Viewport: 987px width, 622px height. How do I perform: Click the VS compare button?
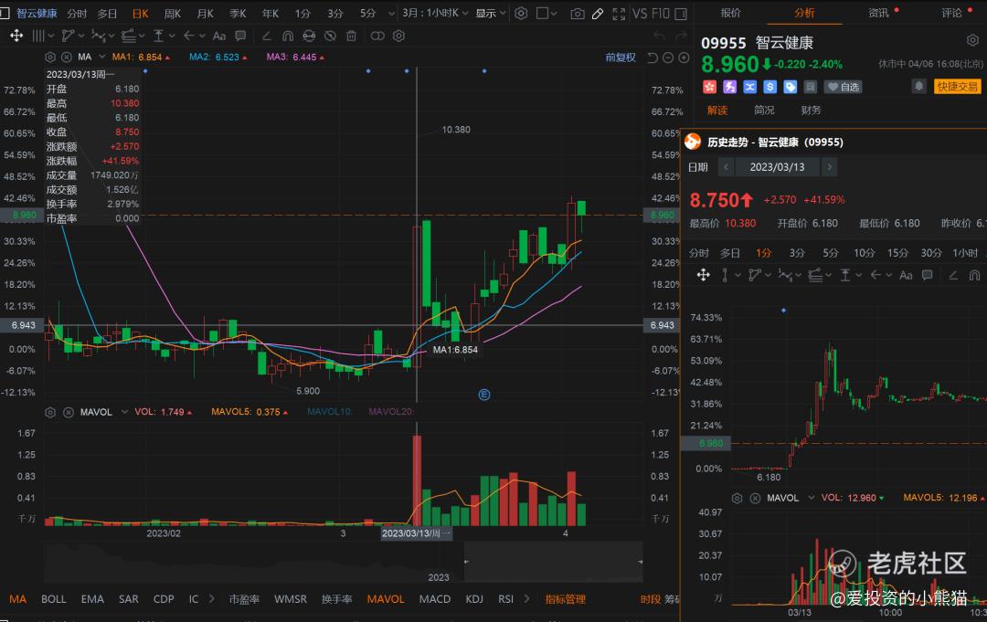point(640,13)
